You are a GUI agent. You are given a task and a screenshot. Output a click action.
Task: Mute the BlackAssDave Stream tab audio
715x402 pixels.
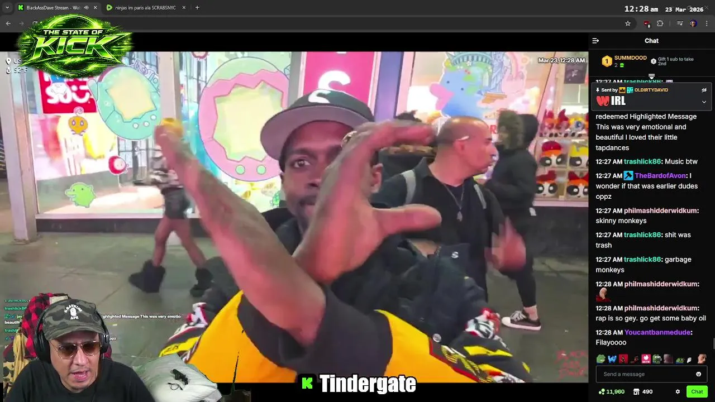(86, 8)
